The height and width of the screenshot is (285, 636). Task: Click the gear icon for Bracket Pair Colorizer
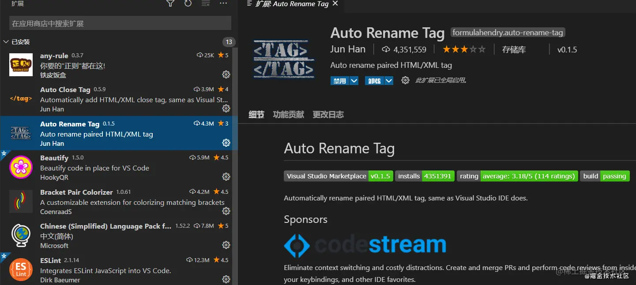point(226,211)
